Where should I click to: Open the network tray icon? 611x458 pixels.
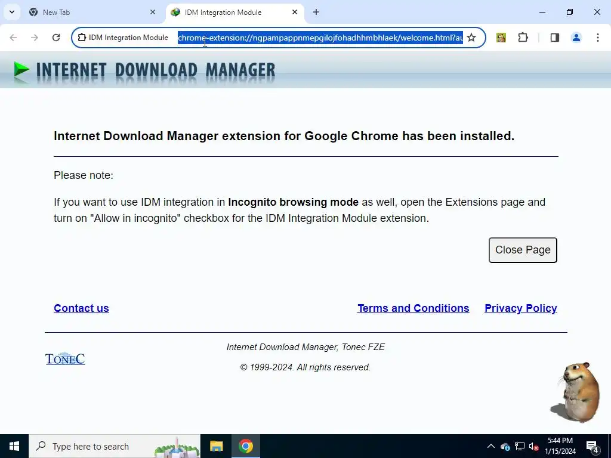click(520, 446)
